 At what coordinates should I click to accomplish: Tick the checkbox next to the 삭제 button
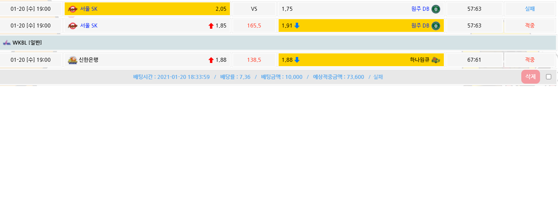click(x=548, y=77)
